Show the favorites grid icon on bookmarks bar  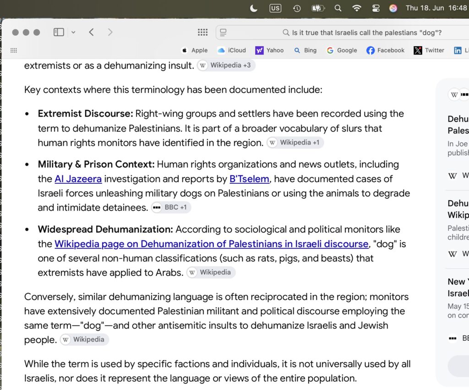click(x=13, y=50)
